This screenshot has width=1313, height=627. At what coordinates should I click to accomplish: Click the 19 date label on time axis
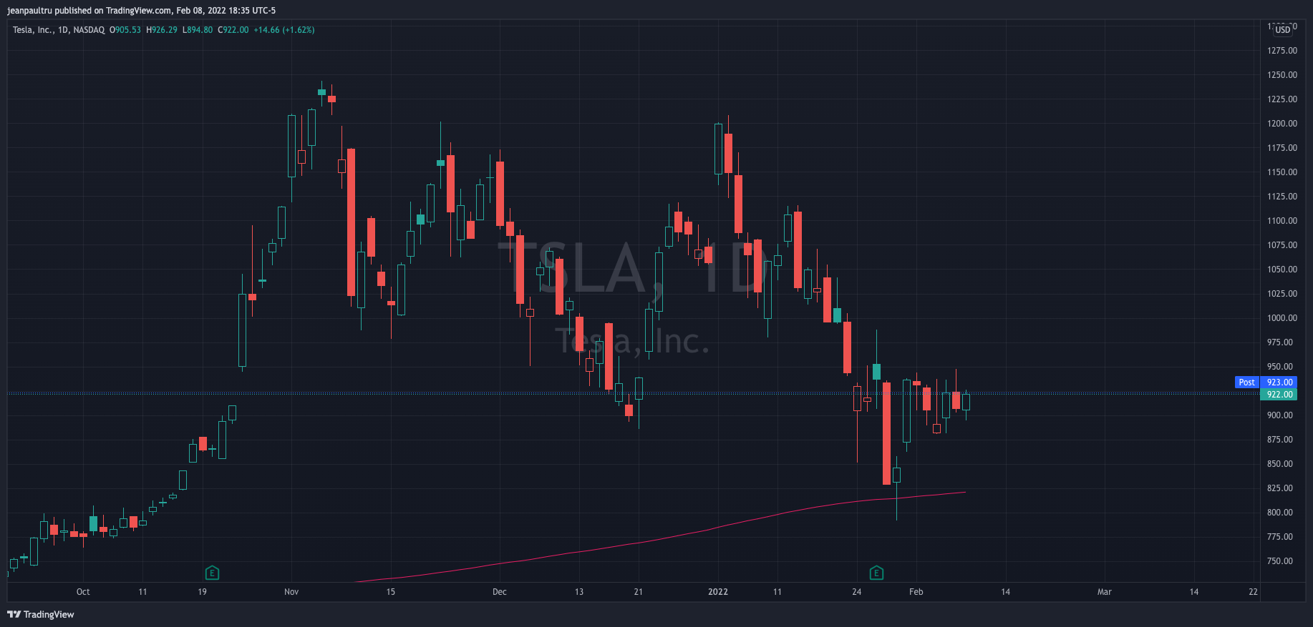coord(203,592)
